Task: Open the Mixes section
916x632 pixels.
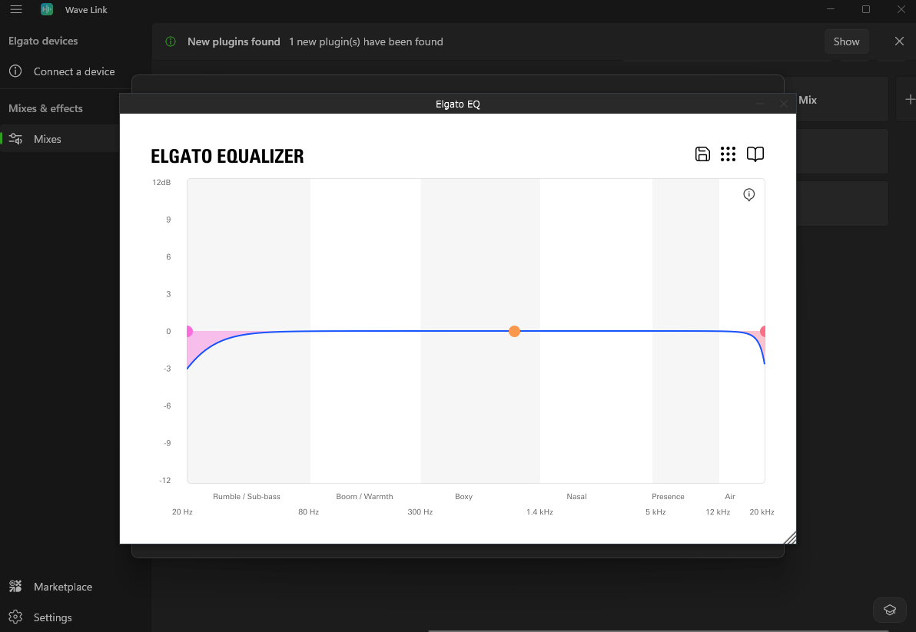Action: tap(48, 139)
